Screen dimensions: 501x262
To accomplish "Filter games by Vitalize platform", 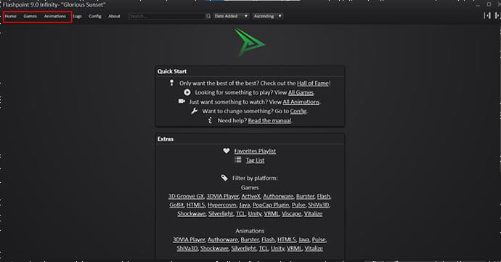I will coord(313,213).
